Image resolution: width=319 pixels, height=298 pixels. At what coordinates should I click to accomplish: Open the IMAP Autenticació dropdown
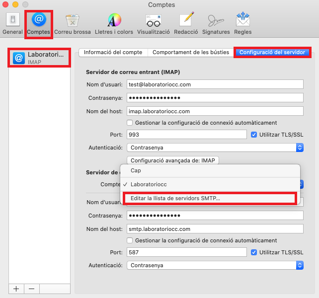click(215, 148)
